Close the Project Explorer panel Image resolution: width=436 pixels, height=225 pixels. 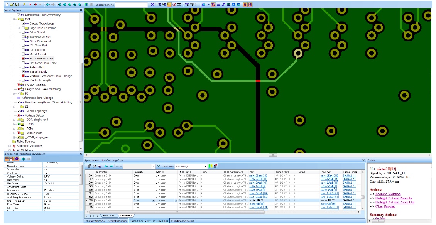click(80, 10)
